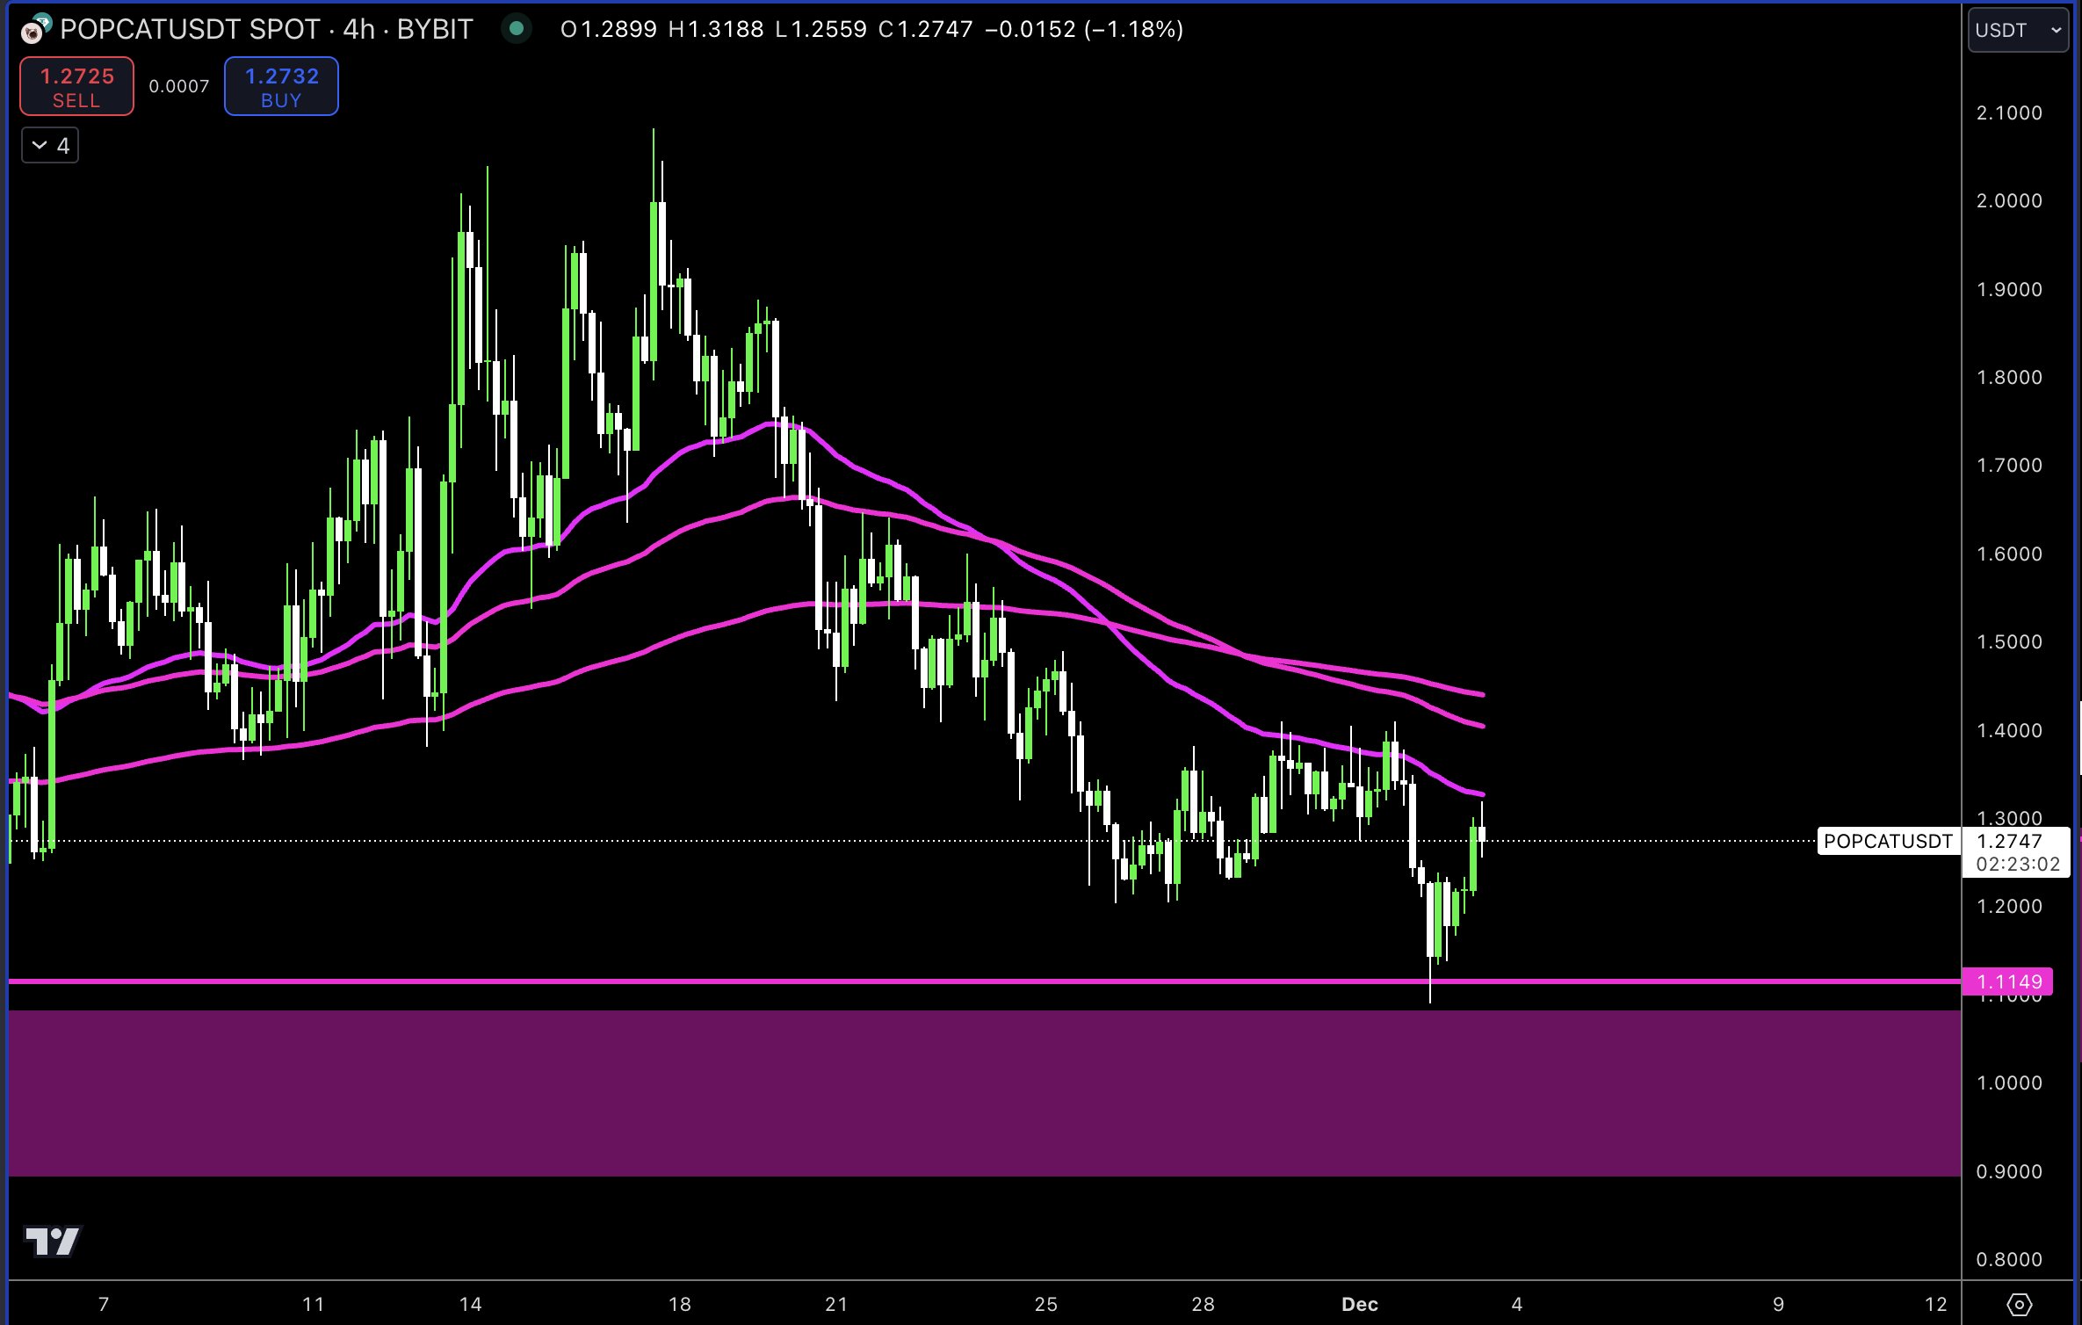
Task: Click the 1.2725 SELL button
Action: coord(77,86)
